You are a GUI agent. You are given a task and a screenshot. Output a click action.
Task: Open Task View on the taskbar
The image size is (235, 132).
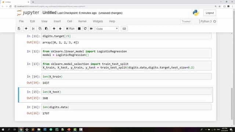coord(15,129)
